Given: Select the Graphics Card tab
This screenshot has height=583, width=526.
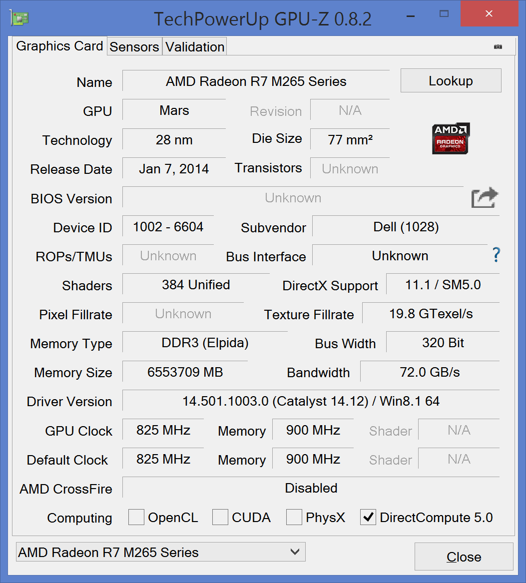Looking at the screenshot, I should [59, 46].
